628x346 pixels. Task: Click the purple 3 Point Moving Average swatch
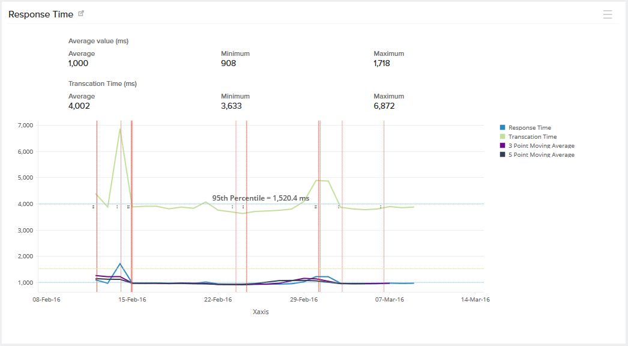(503, 145)
